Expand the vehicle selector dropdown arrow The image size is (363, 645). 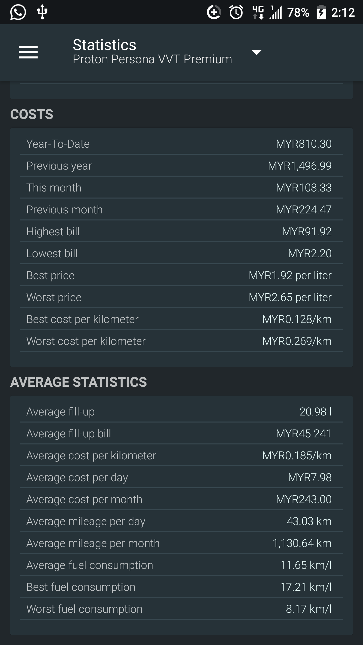point(256,52)
